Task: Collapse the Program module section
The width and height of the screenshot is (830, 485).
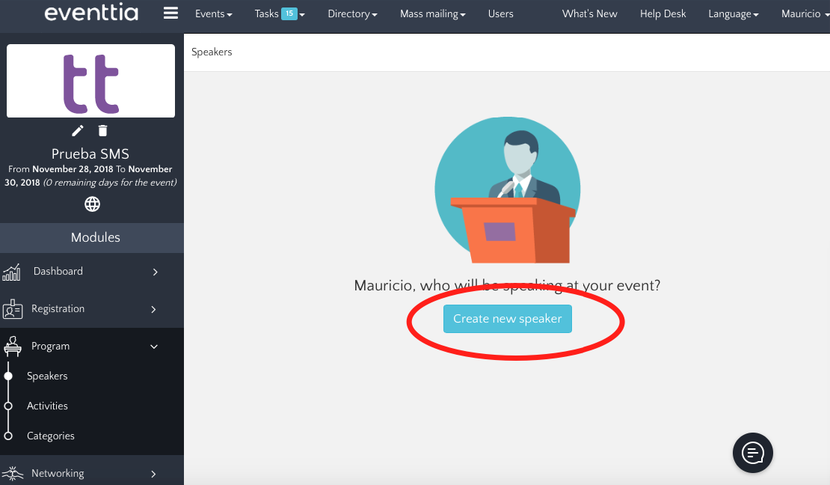Action: click(155, 347)
